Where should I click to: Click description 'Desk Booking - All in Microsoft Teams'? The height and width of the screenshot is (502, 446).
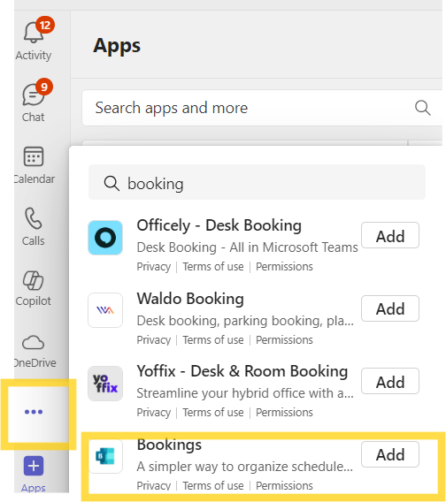click(247, 247)
